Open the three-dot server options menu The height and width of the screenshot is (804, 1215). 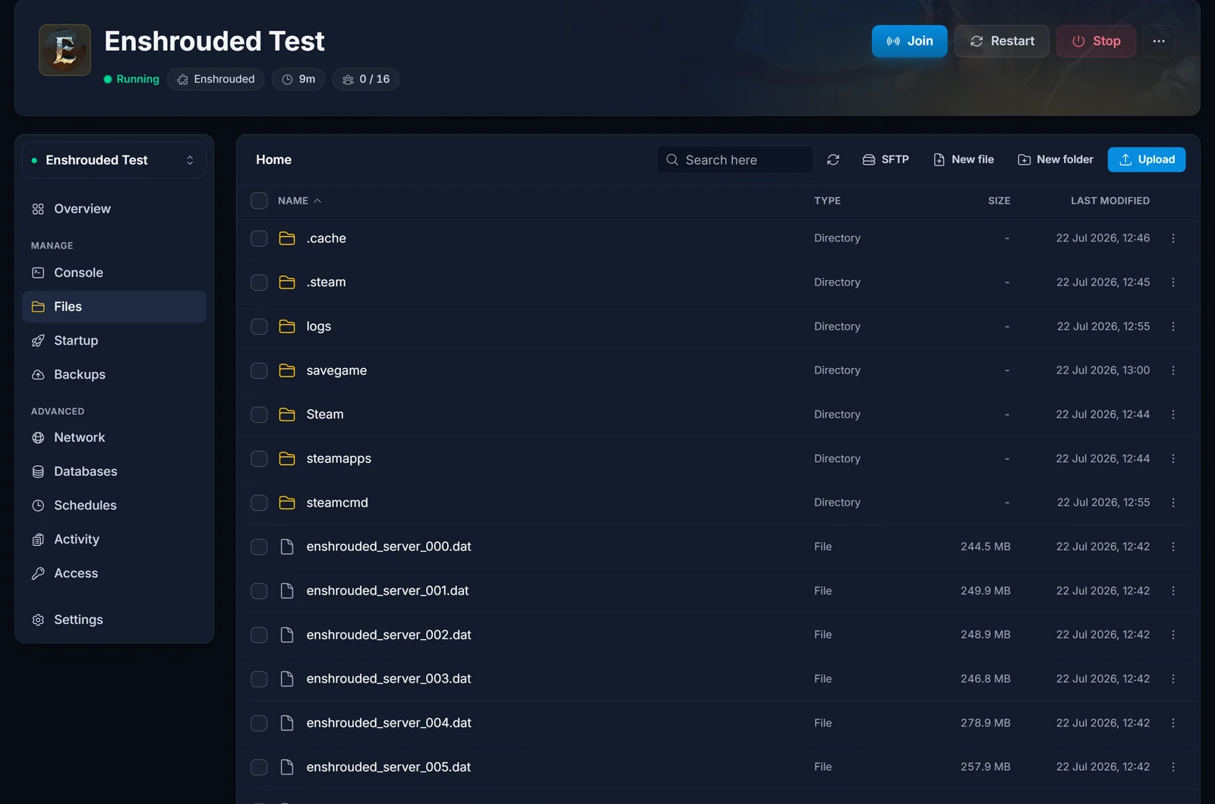coord(1159,41)
